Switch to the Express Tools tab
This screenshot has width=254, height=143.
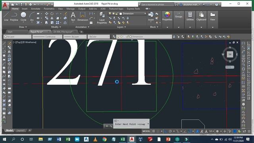(x=133, y=9)
